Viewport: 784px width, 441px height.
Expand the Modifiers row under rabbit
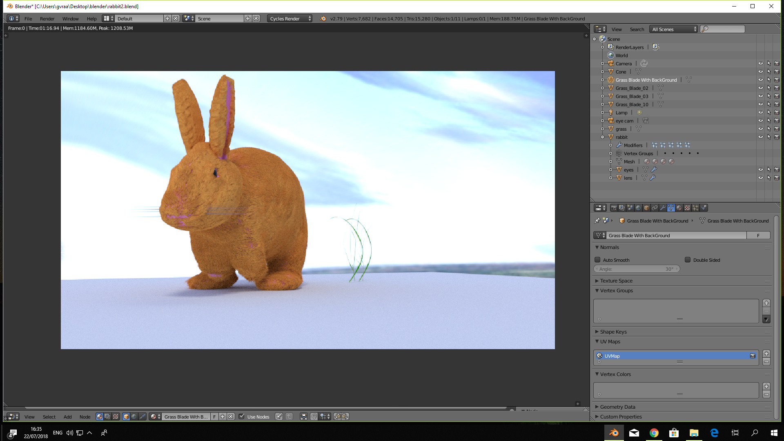pos(610,145)
